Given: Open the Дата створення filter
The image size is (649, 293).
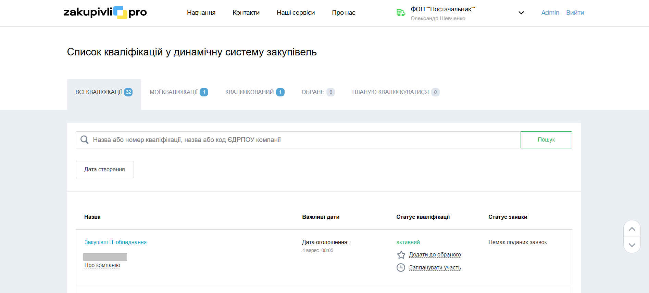Looking at the screenshot, I should (104, 170).
